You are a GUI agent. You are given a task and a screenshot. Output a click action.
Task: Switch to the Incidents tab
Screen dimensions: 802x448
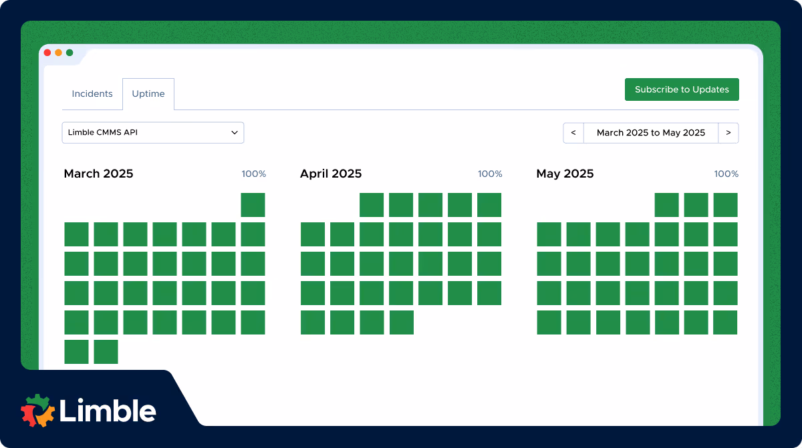92,94
